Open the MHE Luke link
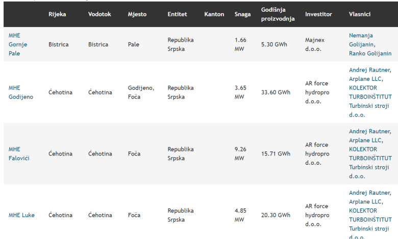 [x=21, y=215]
